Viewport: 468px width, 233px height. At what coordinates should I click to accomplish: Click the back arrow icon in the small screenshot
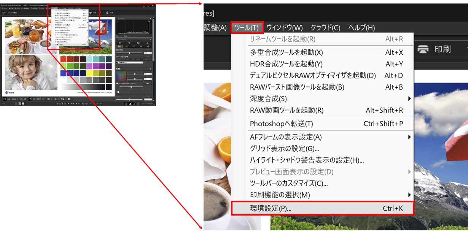pos(3,13)
